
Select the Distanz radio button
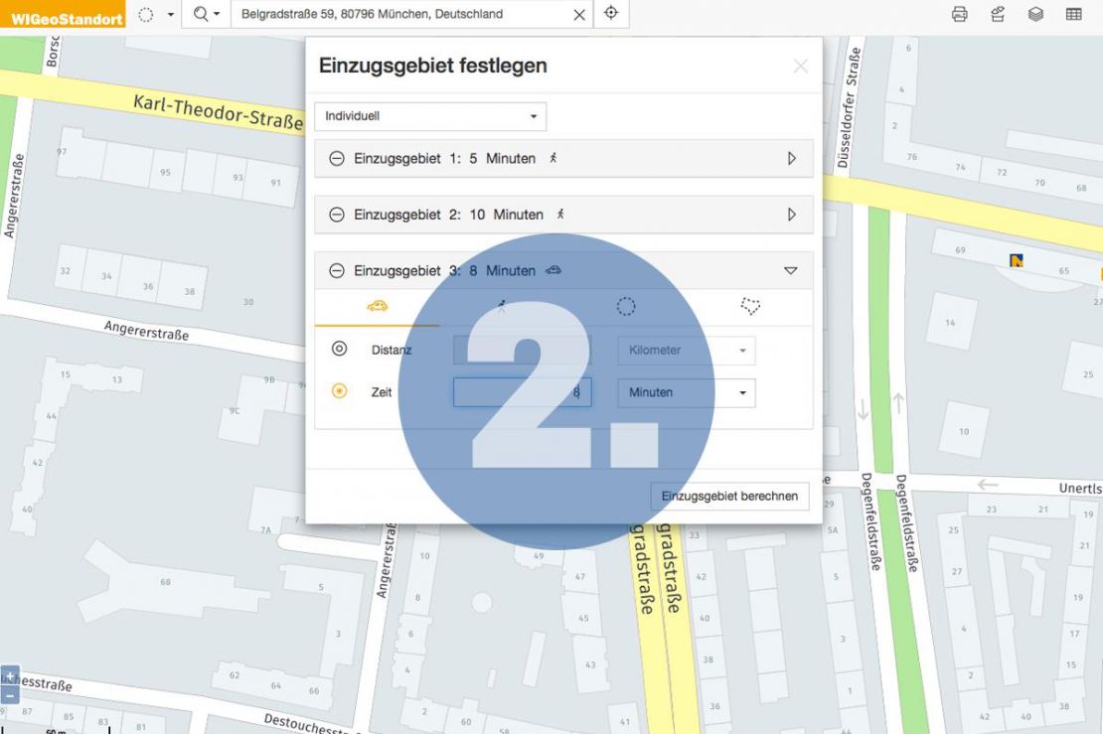point(339,349)
